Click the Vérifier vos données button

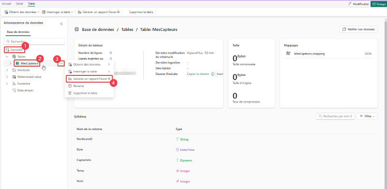click(x=358, y=29)
